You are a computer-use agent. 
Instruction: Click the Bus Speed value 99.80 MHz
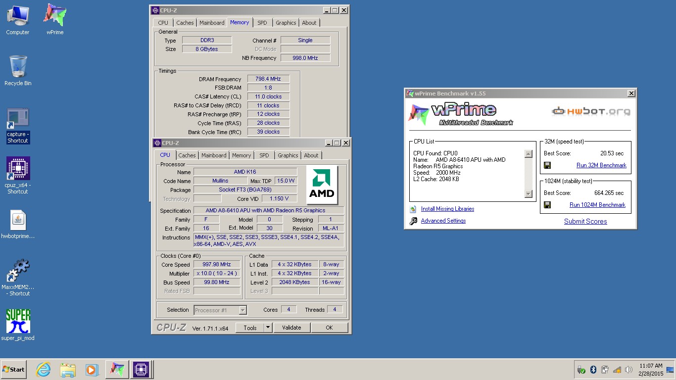217,283
